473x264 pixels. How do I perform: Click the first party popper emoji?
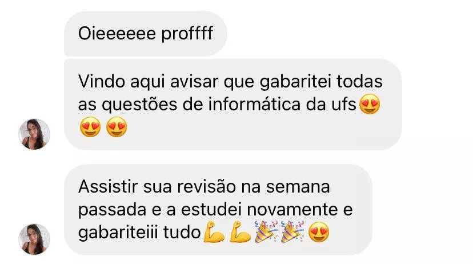coord(266,232)
